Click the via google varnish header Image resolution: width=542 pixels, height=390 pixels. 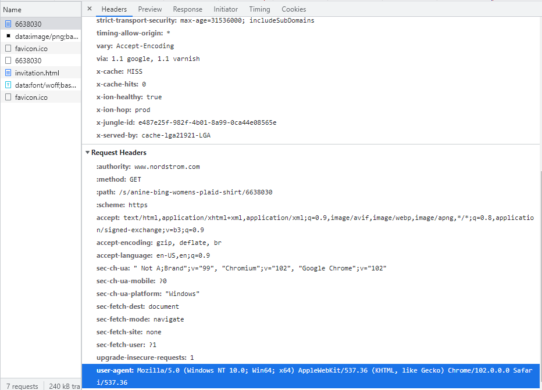(148, 59)
